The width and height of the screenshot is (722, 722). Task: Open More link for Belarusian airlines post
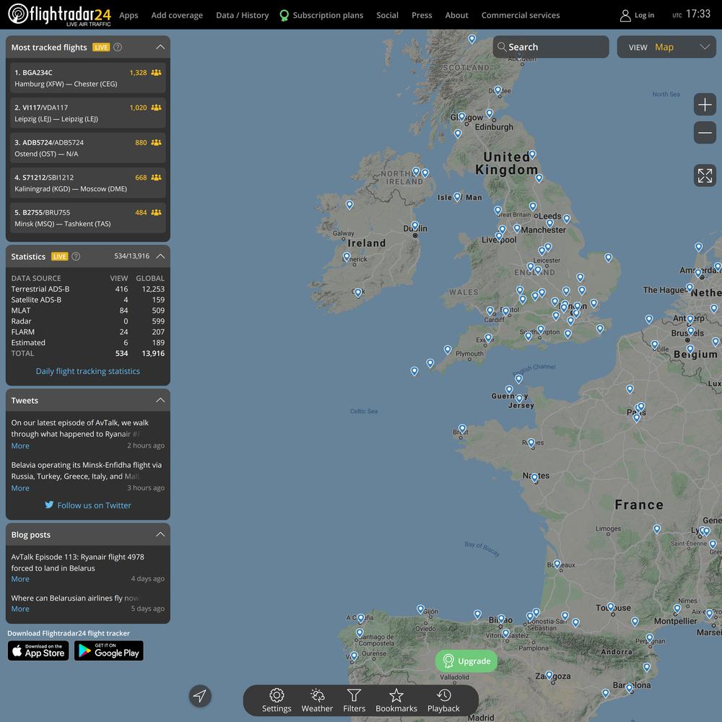(x=20, y=609)
